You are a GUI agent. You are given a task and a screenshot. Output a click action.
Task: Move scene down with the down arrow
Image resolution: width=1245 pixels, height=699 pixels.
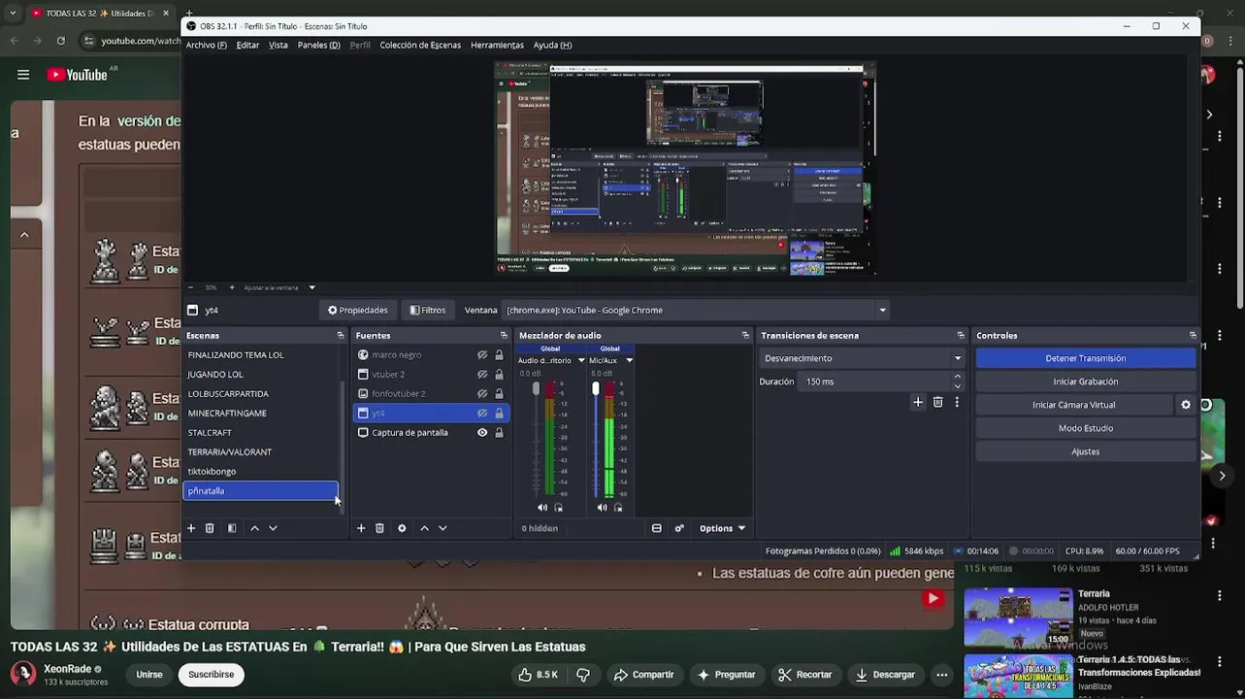coord(273,528)
